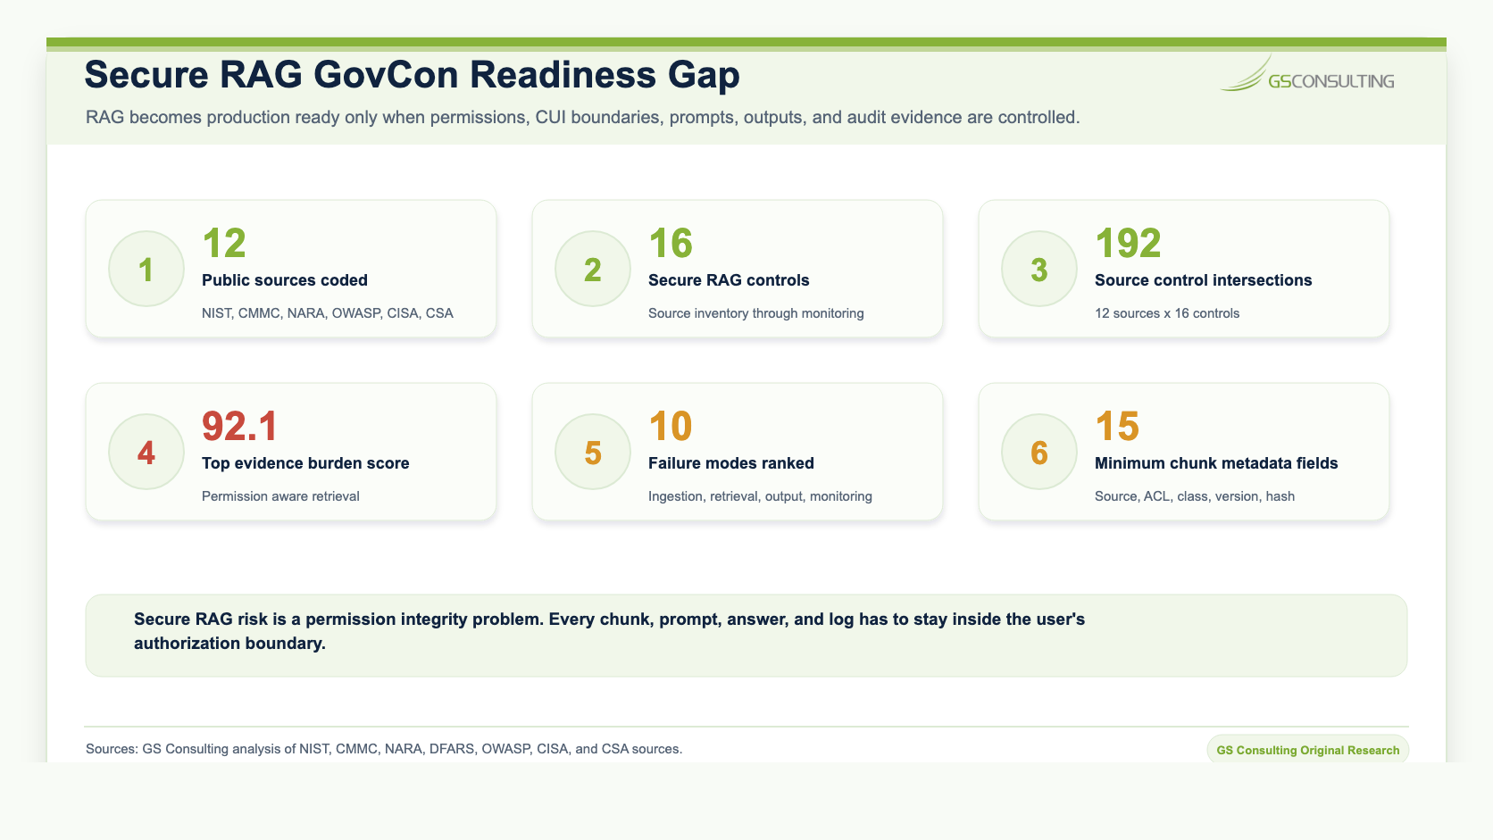Click the text 12 sources x 16 controls

(1167, 313)
